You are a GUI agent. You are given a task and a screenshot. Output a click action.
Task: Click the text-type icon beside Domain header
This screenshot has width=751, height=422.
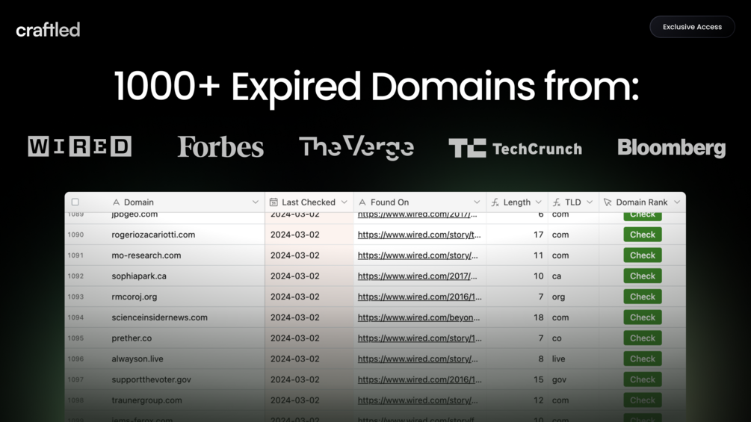(116, 202)
